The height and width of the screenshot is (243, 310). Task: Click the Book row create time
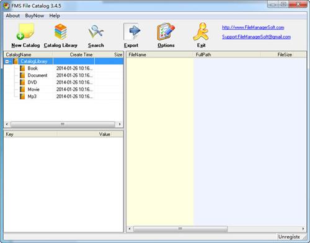click(74, 68)
